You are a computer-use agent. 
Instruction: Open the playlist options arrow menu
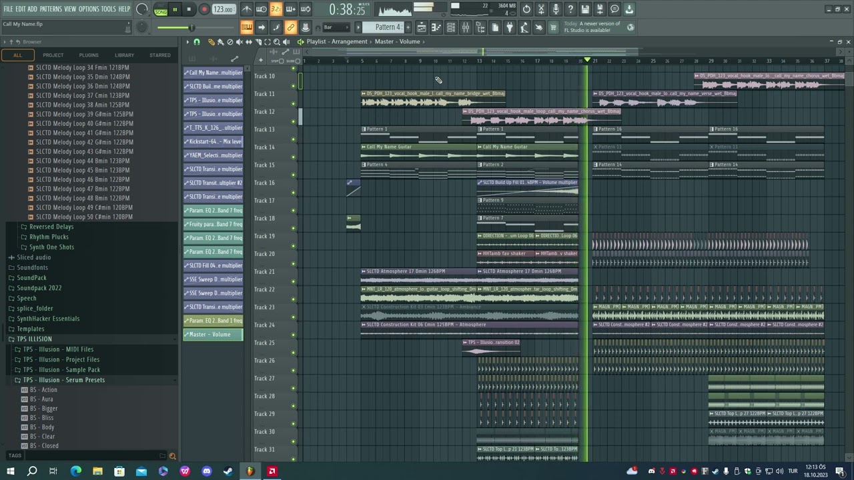point(187,42)
